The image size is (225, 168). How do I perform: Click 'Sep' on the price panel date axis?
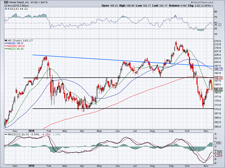[171, 131]
